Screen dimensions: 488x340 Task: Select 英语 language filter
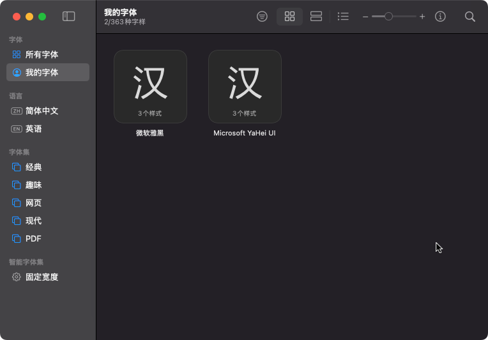(48, 129)
